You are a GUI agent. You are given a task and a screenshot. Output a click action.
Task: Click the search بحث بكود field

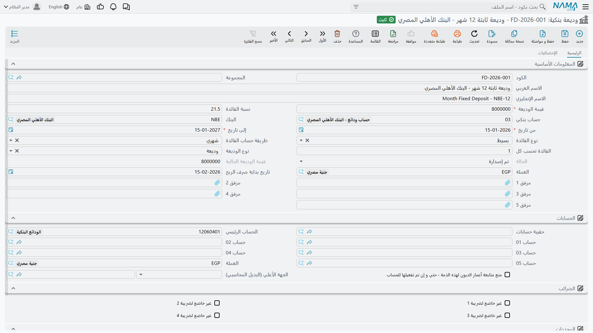coord(448,7)
